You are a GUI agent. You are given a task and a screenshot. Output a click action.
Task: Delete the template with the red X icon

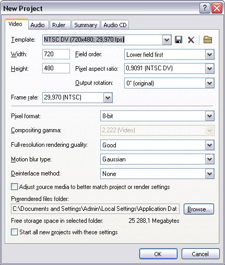[x=191, y=40]
